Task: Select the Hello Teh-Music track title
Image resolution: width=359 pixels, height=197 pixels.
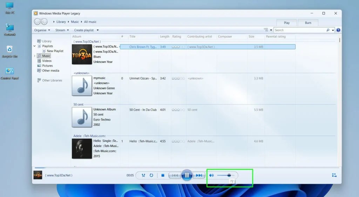Action: click(143, 141)
